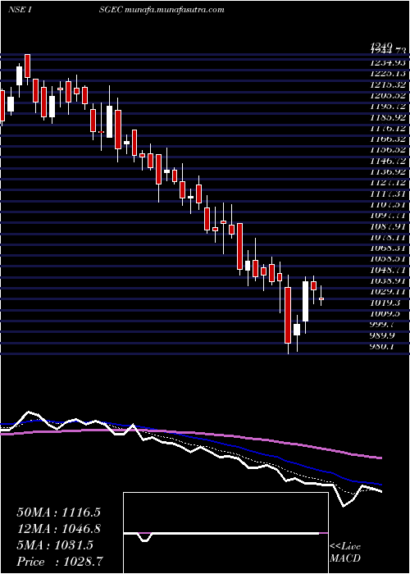Viewport: 410px width, 574px height.
Task: Select the 1029.11 price value
Action: pos(388,292)
